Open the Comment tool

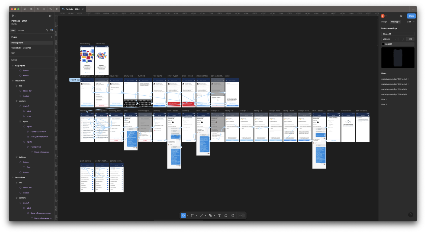click(226, 215)
